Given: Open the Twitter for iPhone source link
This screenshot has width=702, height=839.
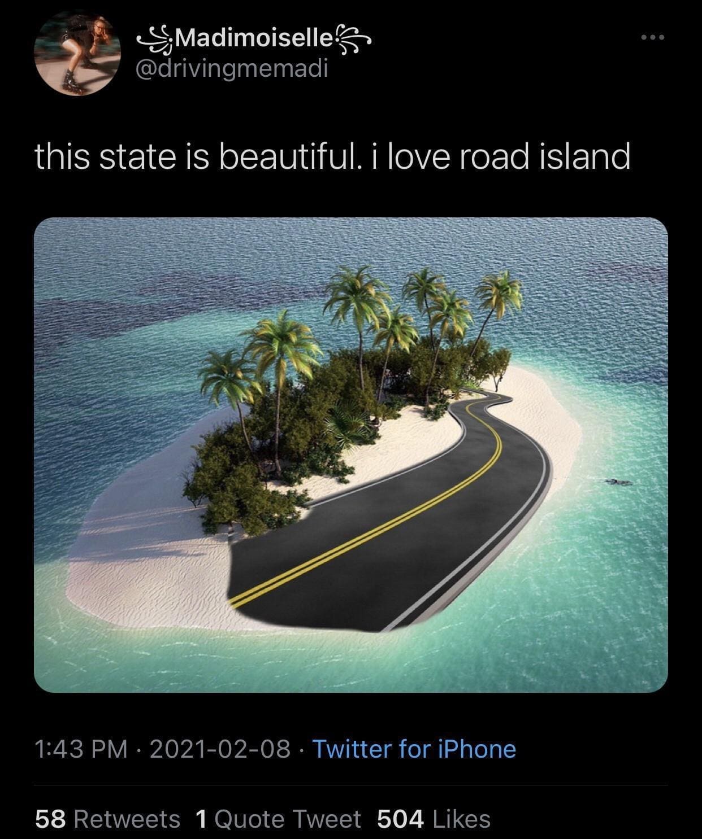Looking at the screenshot, I should 414,749.
